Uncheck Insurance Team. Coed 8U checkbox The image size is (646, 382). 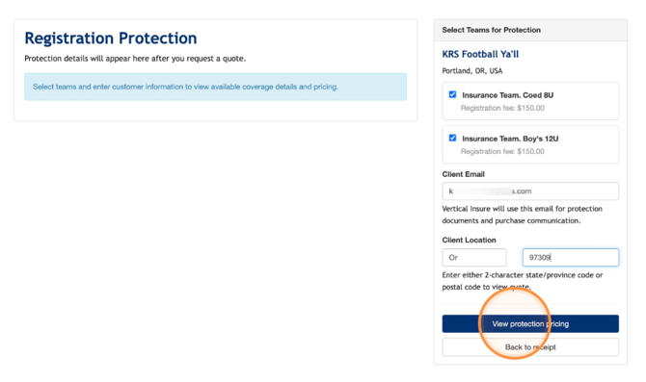(452, 94)
